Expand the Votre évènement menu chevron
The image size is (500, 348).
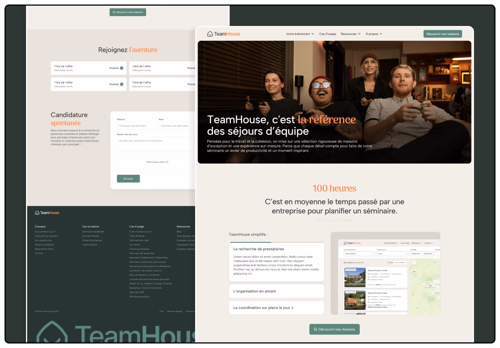(x=313, y=34)
